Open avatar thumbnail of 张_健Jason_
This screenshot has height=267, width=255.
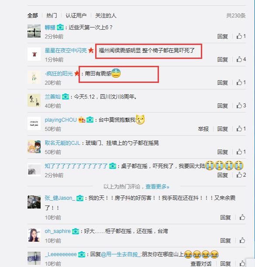click(34, 202)
